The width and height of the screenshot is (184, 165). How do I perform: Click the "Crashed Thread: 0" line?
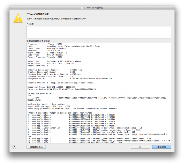(60, 83)
